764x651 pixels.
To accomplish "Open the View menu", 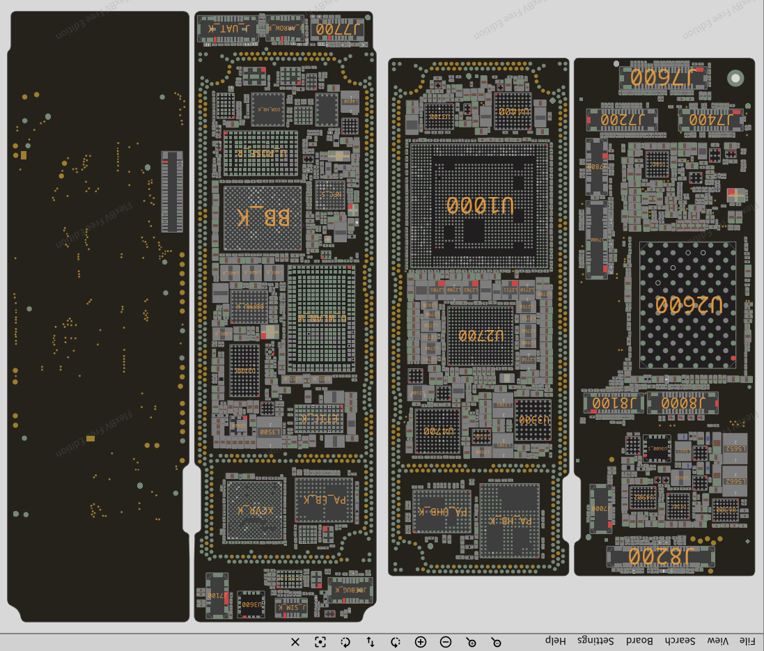I will (x=717, y=641).
